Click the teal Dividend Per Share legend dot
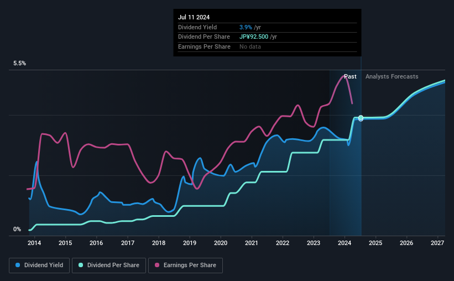 click(81, 265)
